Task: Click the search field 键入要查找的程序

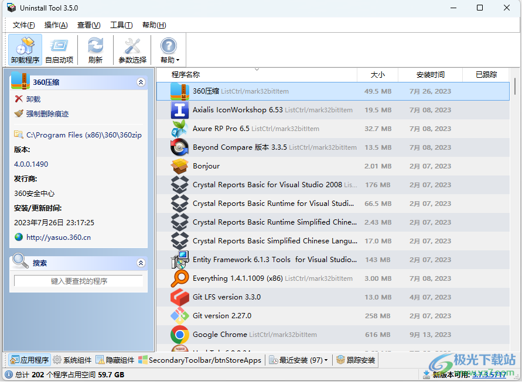Action: 79,281
